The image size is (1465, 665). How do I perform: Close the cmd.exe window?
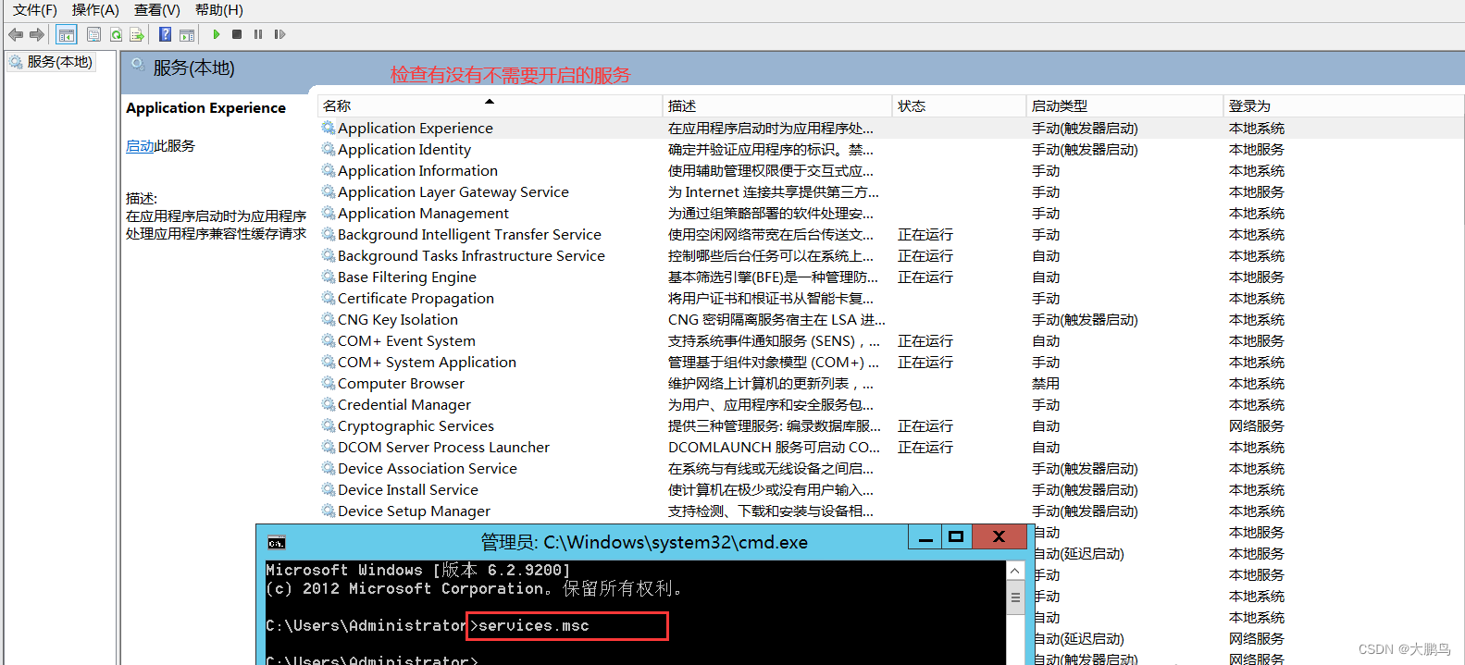point(999,537)
